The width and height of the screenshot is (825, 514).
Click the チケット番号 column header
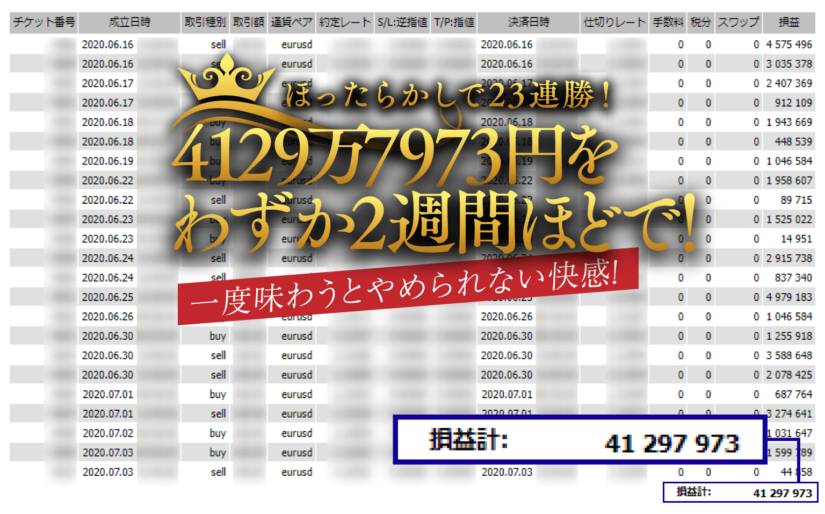click(x=44, y=22)
